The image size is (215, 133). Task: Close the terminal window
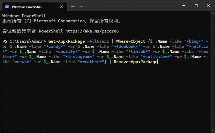(209, 6)
